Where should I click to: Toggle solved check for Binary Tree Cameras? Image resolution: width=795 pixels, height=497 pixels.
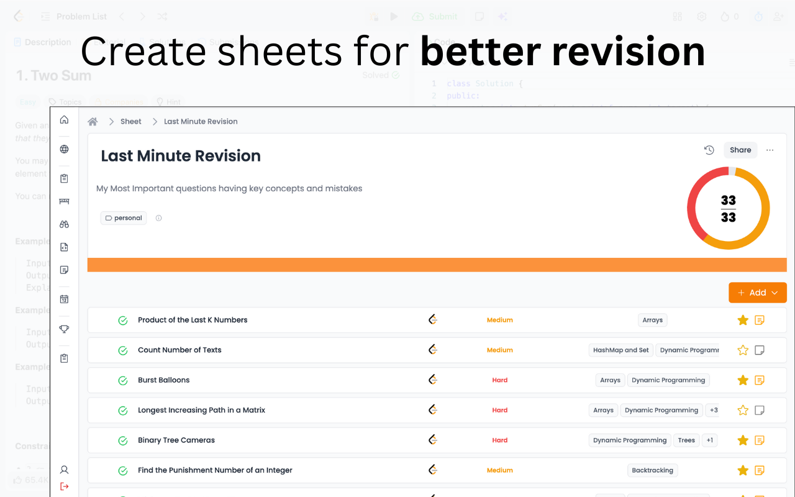(x=123, y=440)
